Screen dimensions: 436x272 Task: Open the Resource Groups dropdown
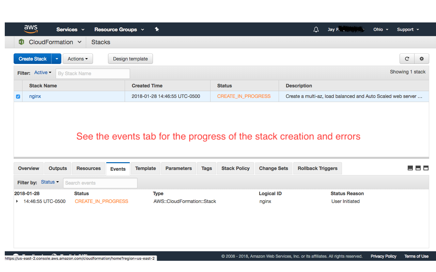(x=119, y=30)
